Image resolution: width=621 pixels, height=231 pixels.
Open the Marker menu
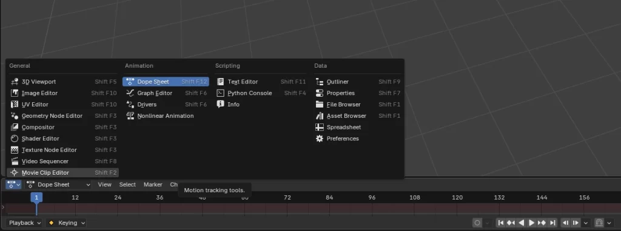[153, 184]
